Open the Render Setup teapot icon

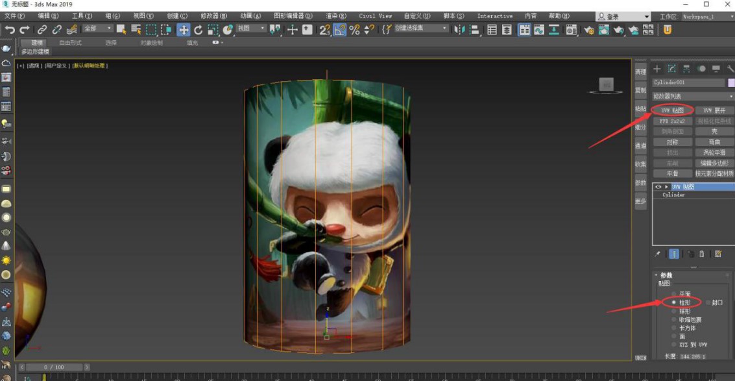coord(589,30)
